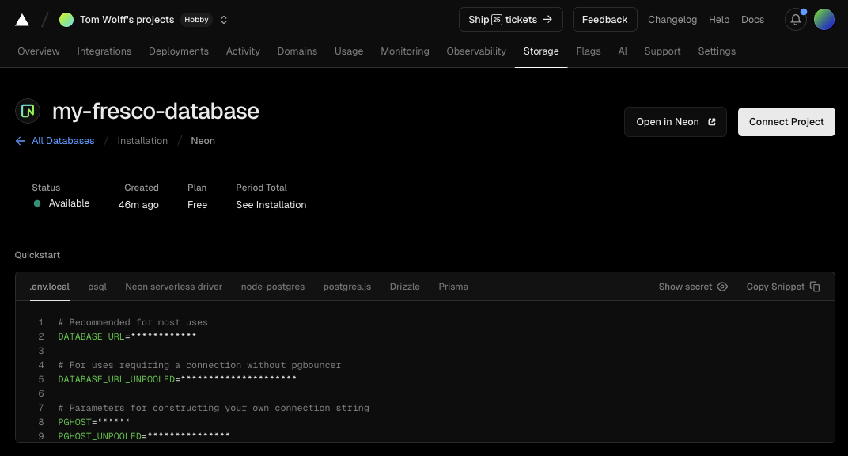
Task: Click the user profile avatar
Action: (x=823, y=20)
